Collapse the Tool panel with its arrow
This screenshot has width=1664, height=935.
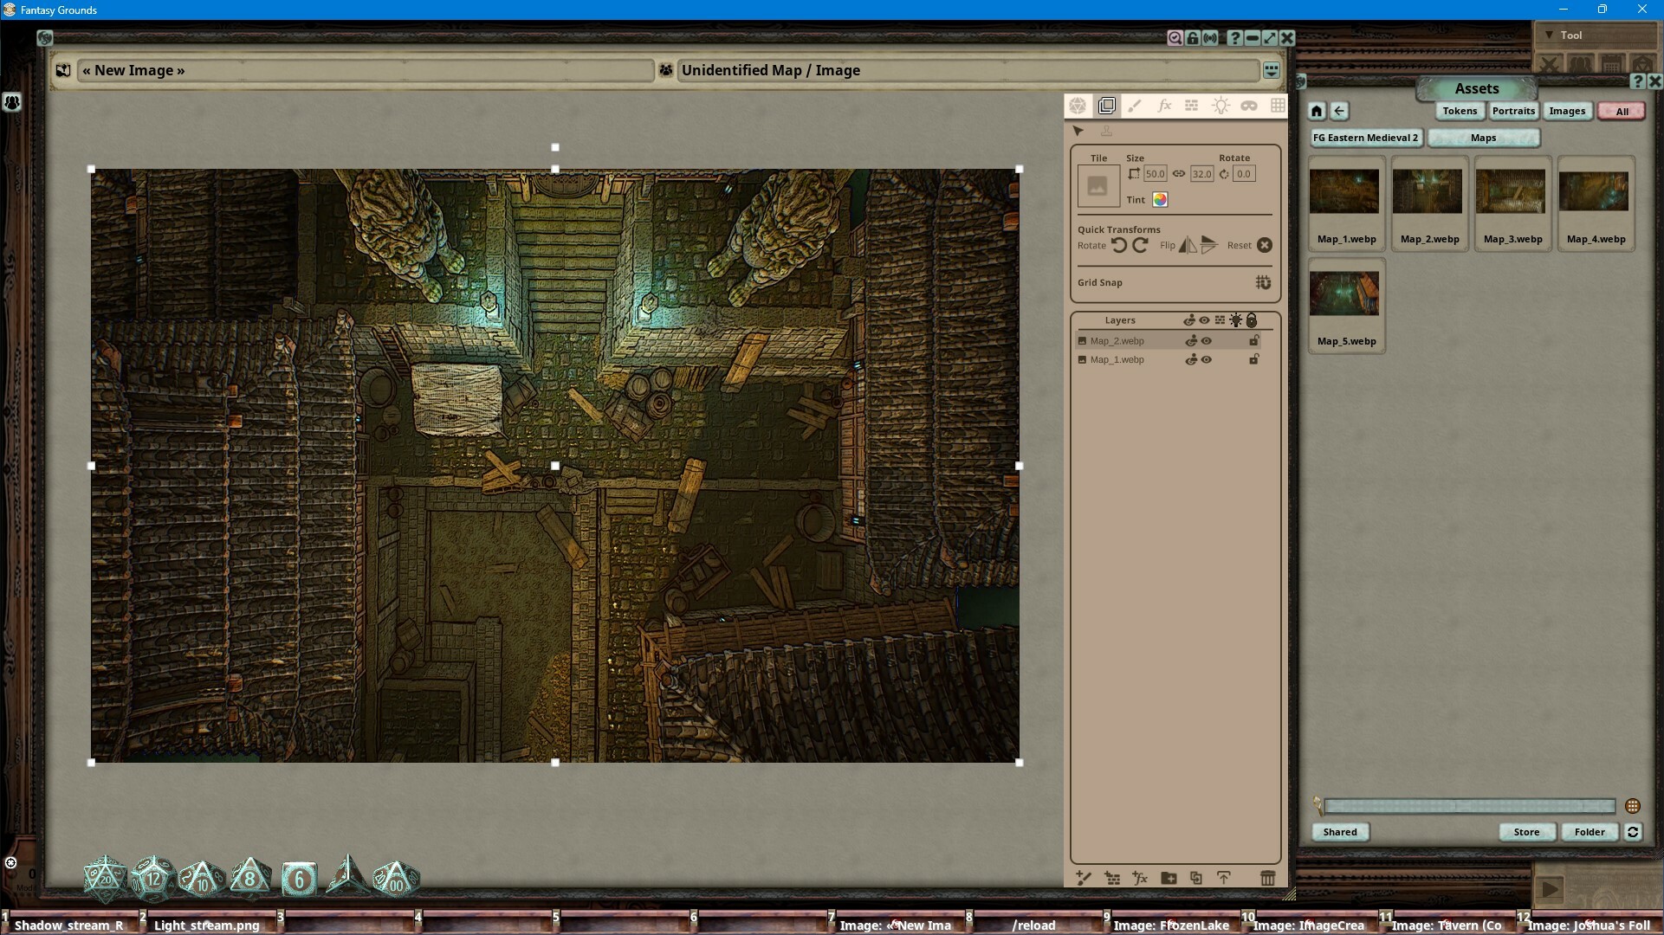1551,35
